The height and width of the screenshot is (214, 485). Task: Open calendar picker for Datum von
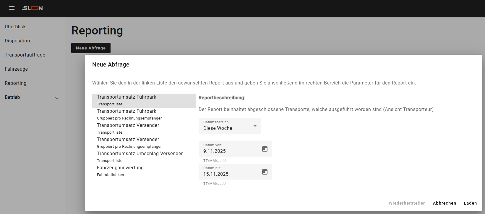click(x=265, y=149)
